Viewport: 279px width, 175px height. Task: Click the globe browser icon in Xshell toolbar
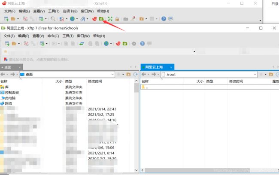click(72, 19)
